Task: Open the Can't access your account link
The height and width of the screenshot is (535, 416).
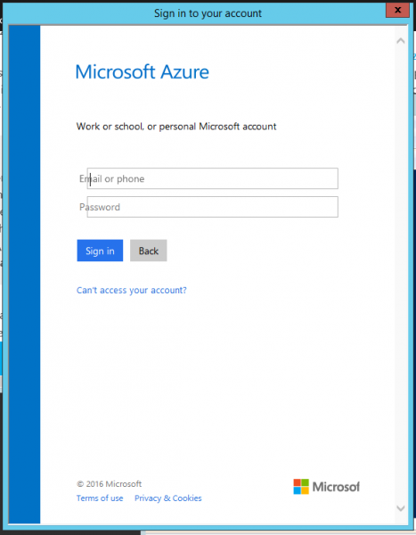Action: point(132,290)
